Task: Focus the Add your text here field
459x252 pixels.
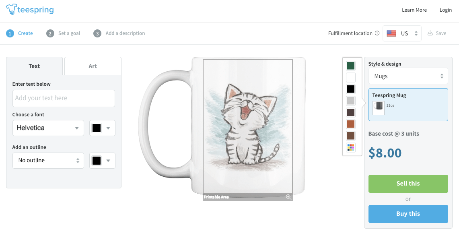Action: pyautogui.click(x=64, y=98)
